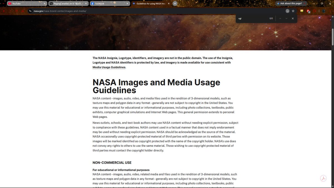
Task: Go forward to the next page
Action: [11, 11]
